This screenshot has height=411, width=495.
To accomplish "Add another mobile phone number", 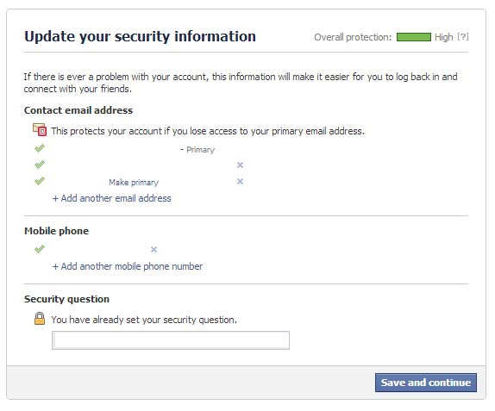I will [x=128, y=266].
